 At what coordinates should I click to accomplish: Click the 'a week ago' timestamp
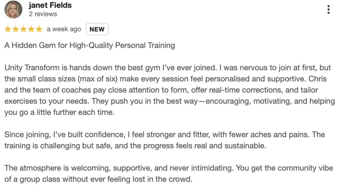pos(64,29)
